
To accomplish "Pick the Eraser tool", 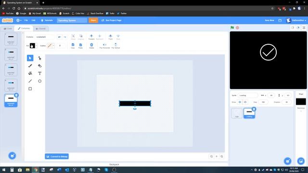I will [x=39, y=66].
